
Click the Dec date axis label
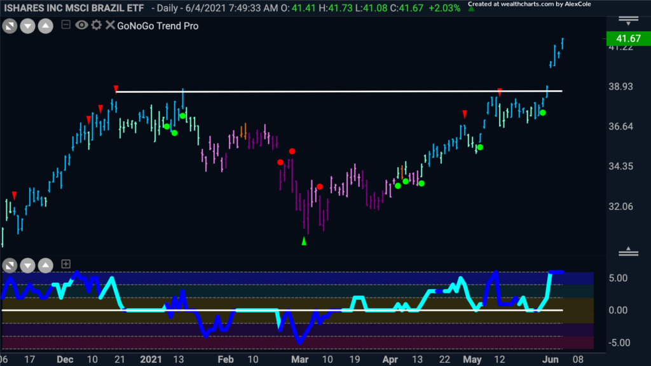tap(65, 360)
